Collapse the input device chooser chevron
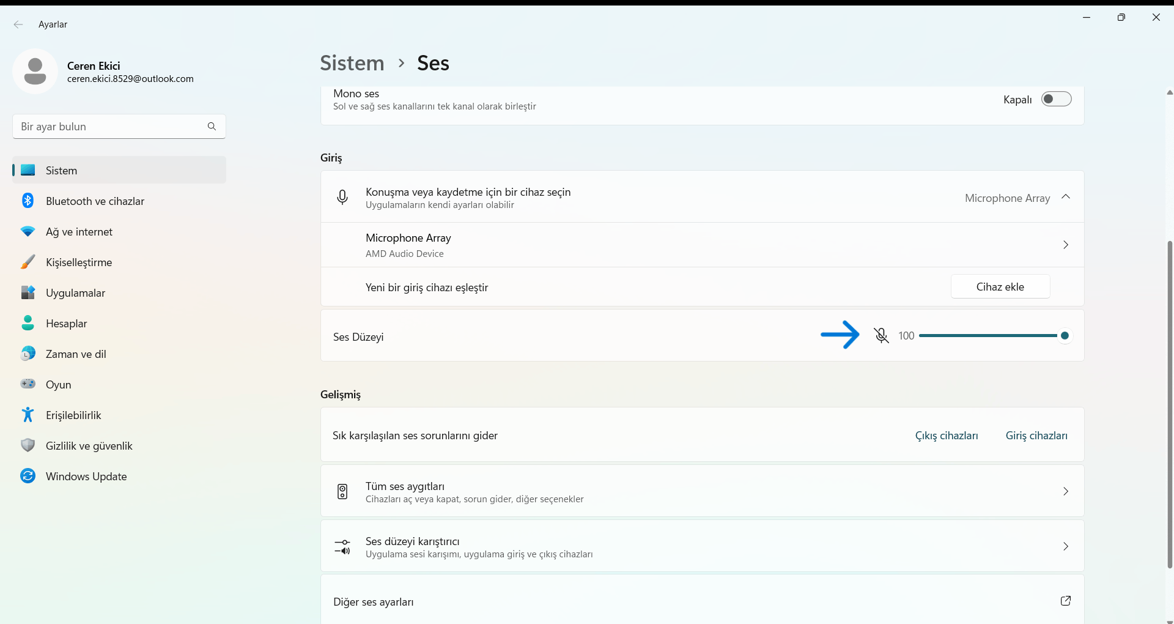Screen dimensions: 1174x624 coord(1066,197)
